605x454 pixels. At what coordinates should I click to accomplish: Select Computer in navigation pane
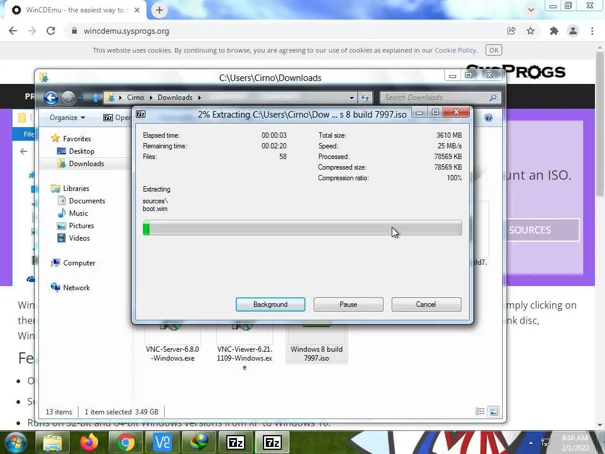[x=79, y=263]
